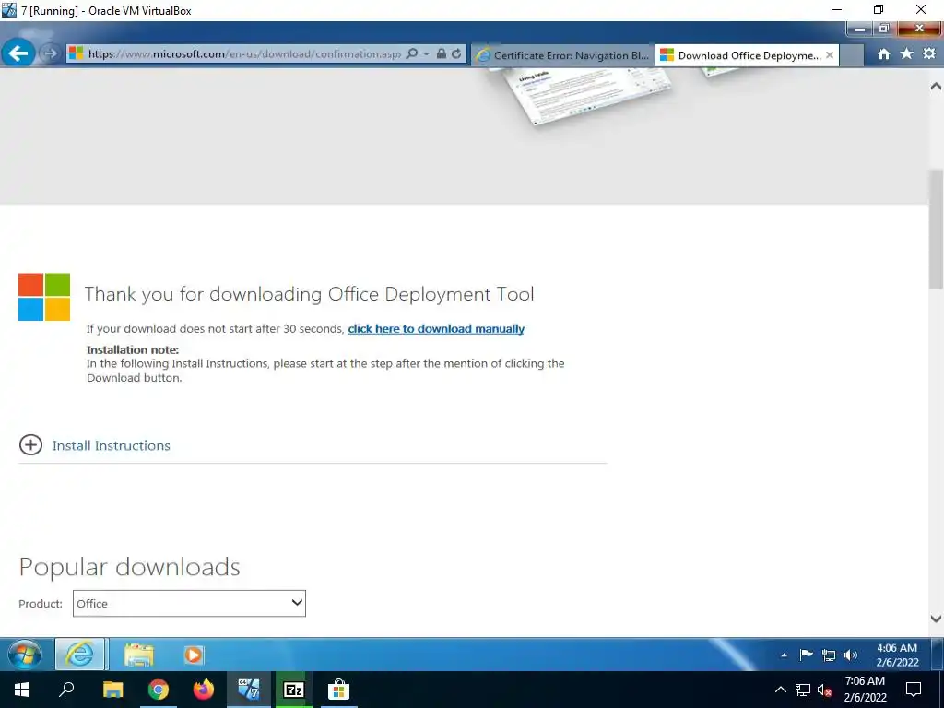The height and width of the screenshot is (708, 944).
Task: Open IE Favorites star icon
Action: [907, 54]
